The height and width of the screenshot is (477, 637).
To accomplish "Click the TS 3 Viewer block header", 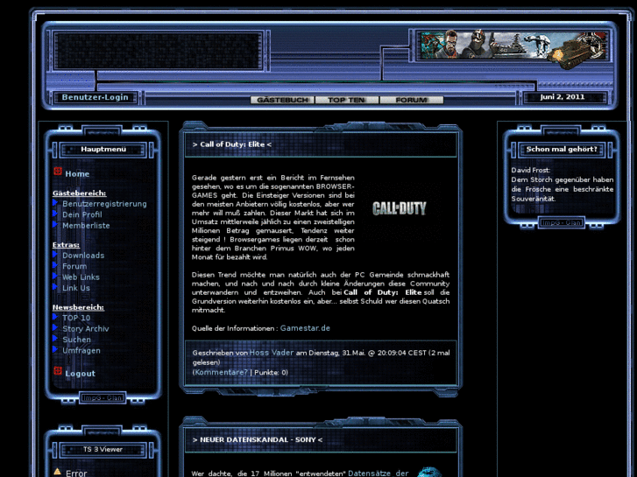I will [103, 449].
